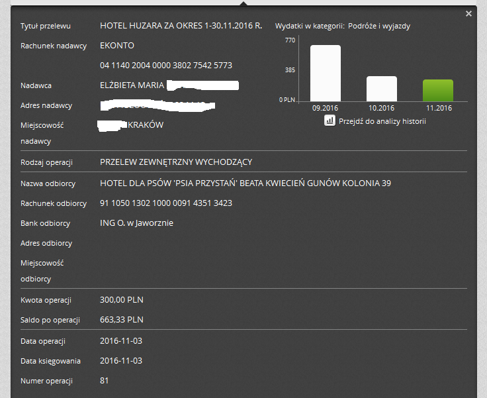
Task: Click the recipient account number starting 91 1050
Action: pyautogui.click(x=165, y=203)
